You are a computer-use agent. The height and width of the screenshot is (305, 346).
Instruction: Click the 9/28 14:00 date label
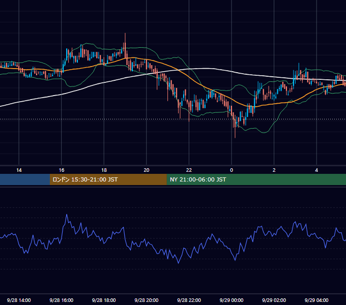(19, 300)
